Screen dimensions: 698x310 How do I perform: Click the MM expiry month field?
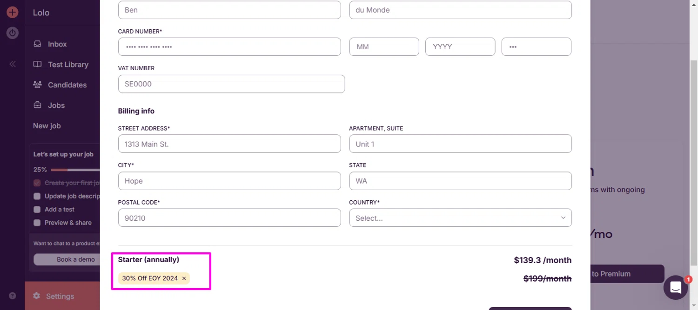pyautogui.click(x=384, y=47)
